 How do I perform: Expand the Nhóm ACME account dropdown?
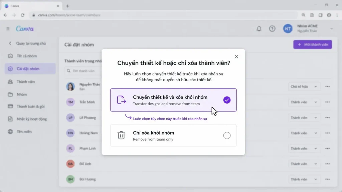coord(332,29)
